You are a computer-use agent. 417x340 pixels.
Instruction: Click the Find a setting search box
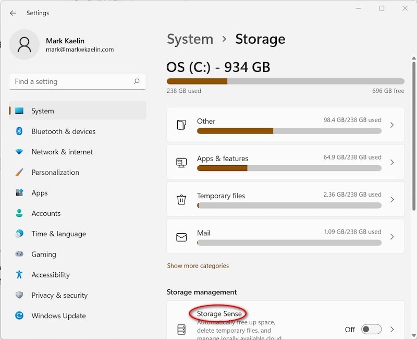tap(77, 81)
